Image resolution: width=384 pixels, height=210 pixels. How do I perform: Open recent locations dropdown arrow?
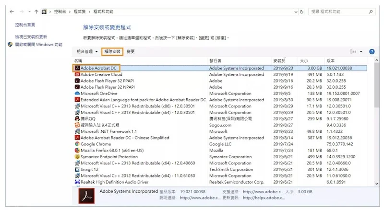coord(29,12)
